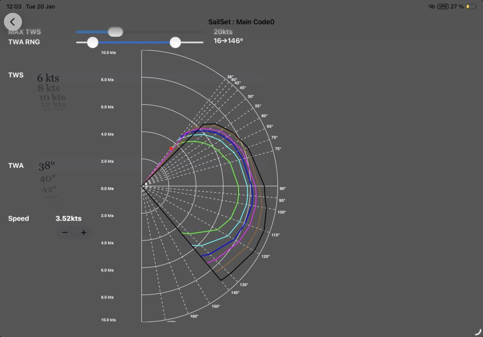This screenshot has width=483, height=337.
Task: Select 6 kts in the TWS picker
Action: (49, 77)
